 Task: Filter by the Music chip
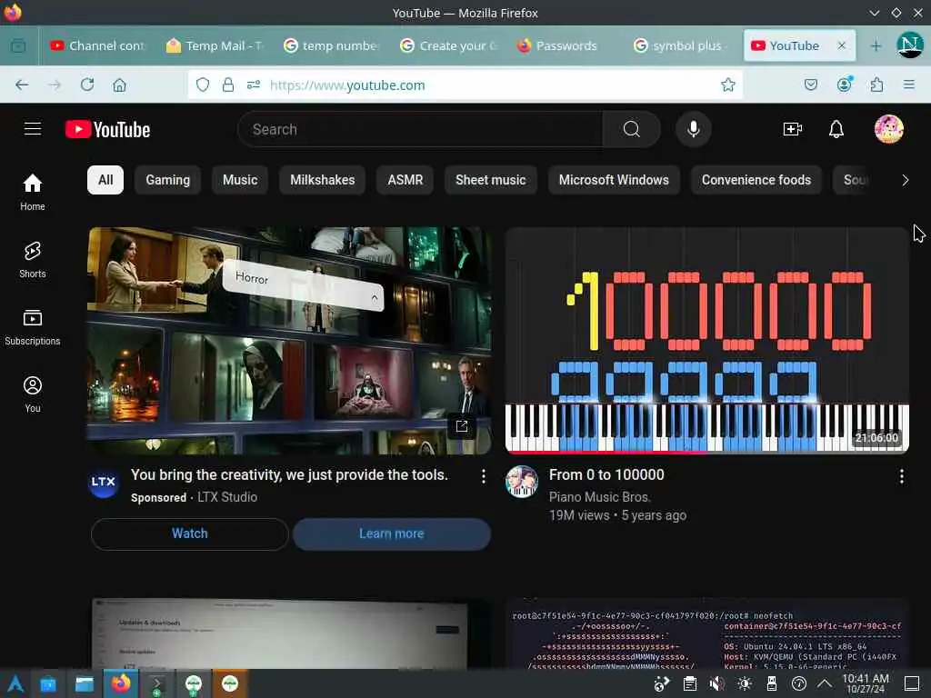coord(240,180)
